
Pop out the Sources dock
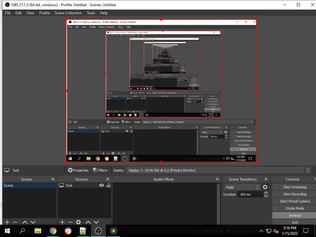(x=108, y=179)
